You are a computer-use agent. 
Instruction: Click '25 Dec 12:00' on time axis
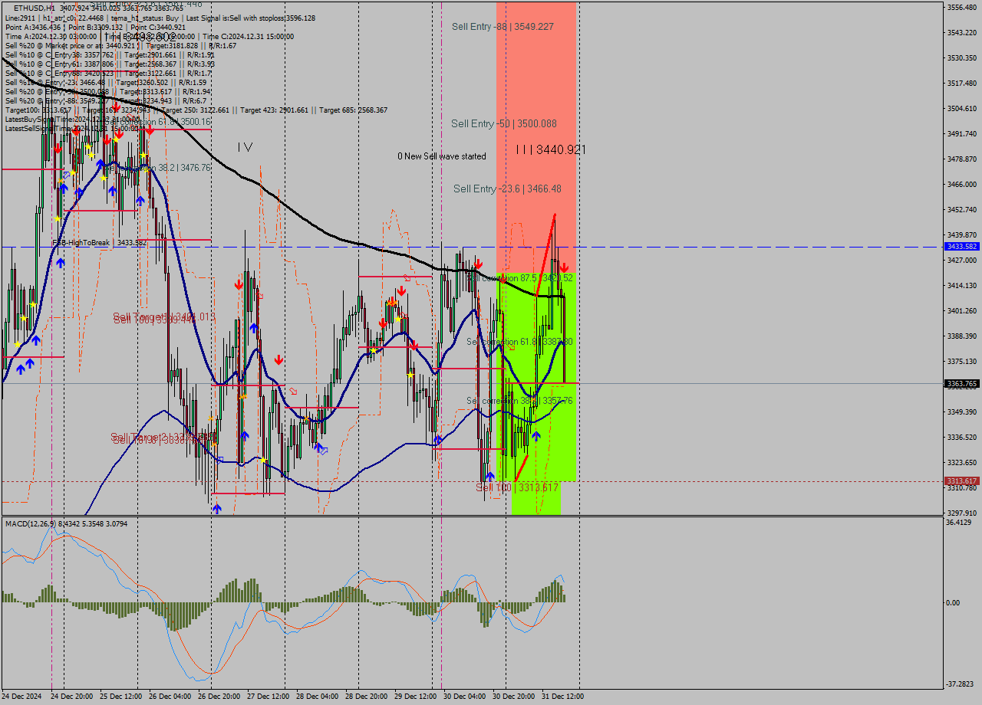121,697
